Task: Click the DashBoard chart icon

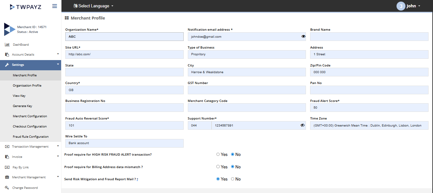Action: point(7,44)
